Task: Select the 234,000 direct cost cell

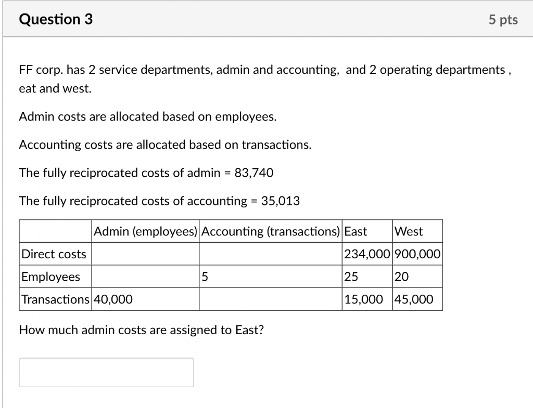Action: click(x=366, y=254)
